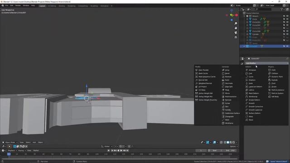This screenshot has width=290, height=163.
Task: Play the animation forward
Action: [x=121, y=150]
